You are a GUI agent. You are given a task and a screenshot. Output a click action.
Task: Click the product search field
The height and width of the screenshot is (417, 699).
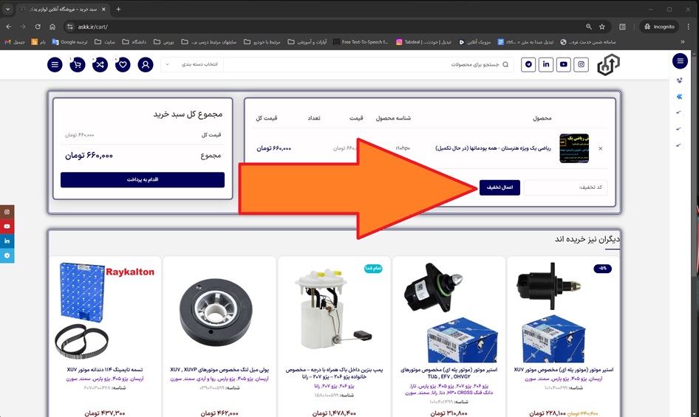coord(369,65)
